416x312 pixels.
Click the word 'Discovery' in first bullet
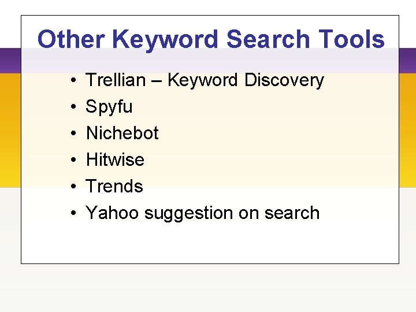[x=284, y=80]
